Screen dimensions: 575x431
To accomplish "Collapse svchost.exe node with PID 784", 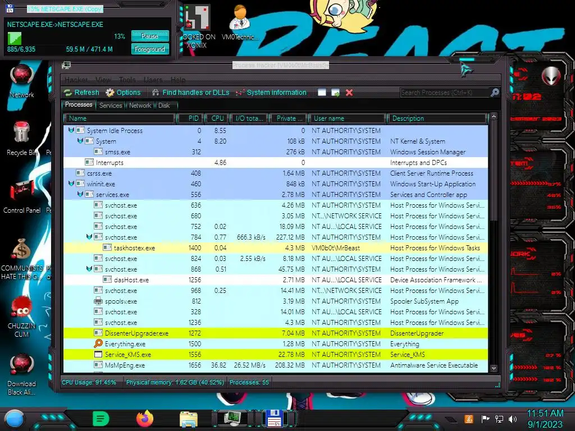I will pyautogui.click(x=89, y=237).
